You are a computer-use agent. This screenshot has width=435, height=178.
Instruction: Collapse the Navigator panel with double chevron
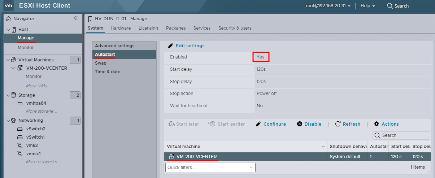click(75, 18)
